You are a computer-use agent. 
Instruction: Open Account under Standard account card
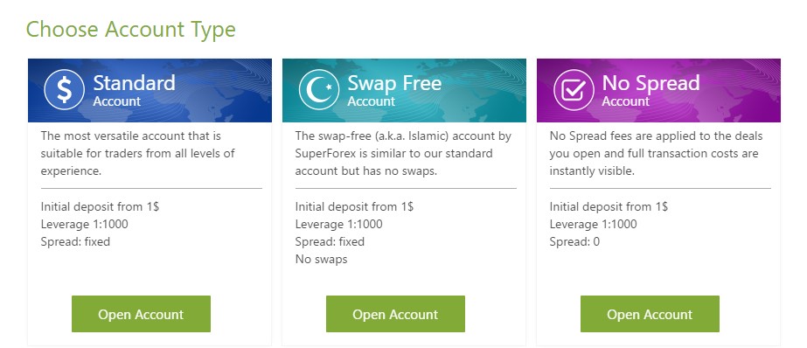click(x=141, y=314)
